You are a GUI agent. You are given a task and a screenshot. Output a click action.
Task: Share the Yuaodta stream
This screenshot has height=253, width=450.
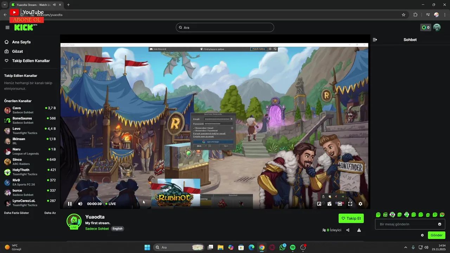(348, 230)
